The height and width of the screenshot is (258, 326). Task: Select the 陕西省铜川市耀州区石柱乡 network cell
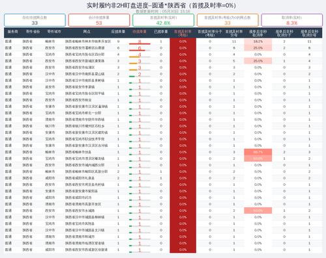(85, 126)
